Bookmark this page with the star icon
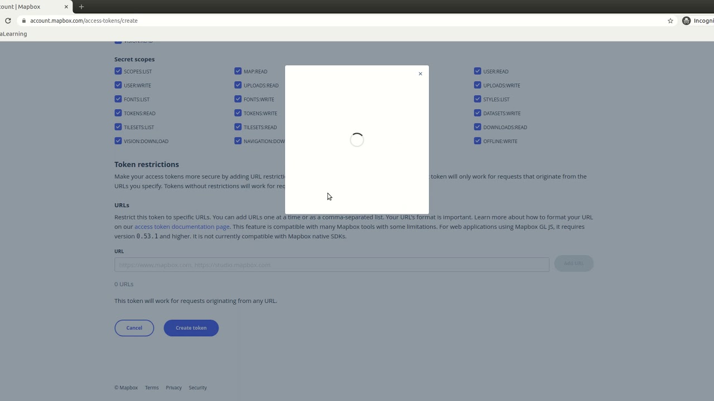This screenshot has width=714, height=401. [670, 21]
